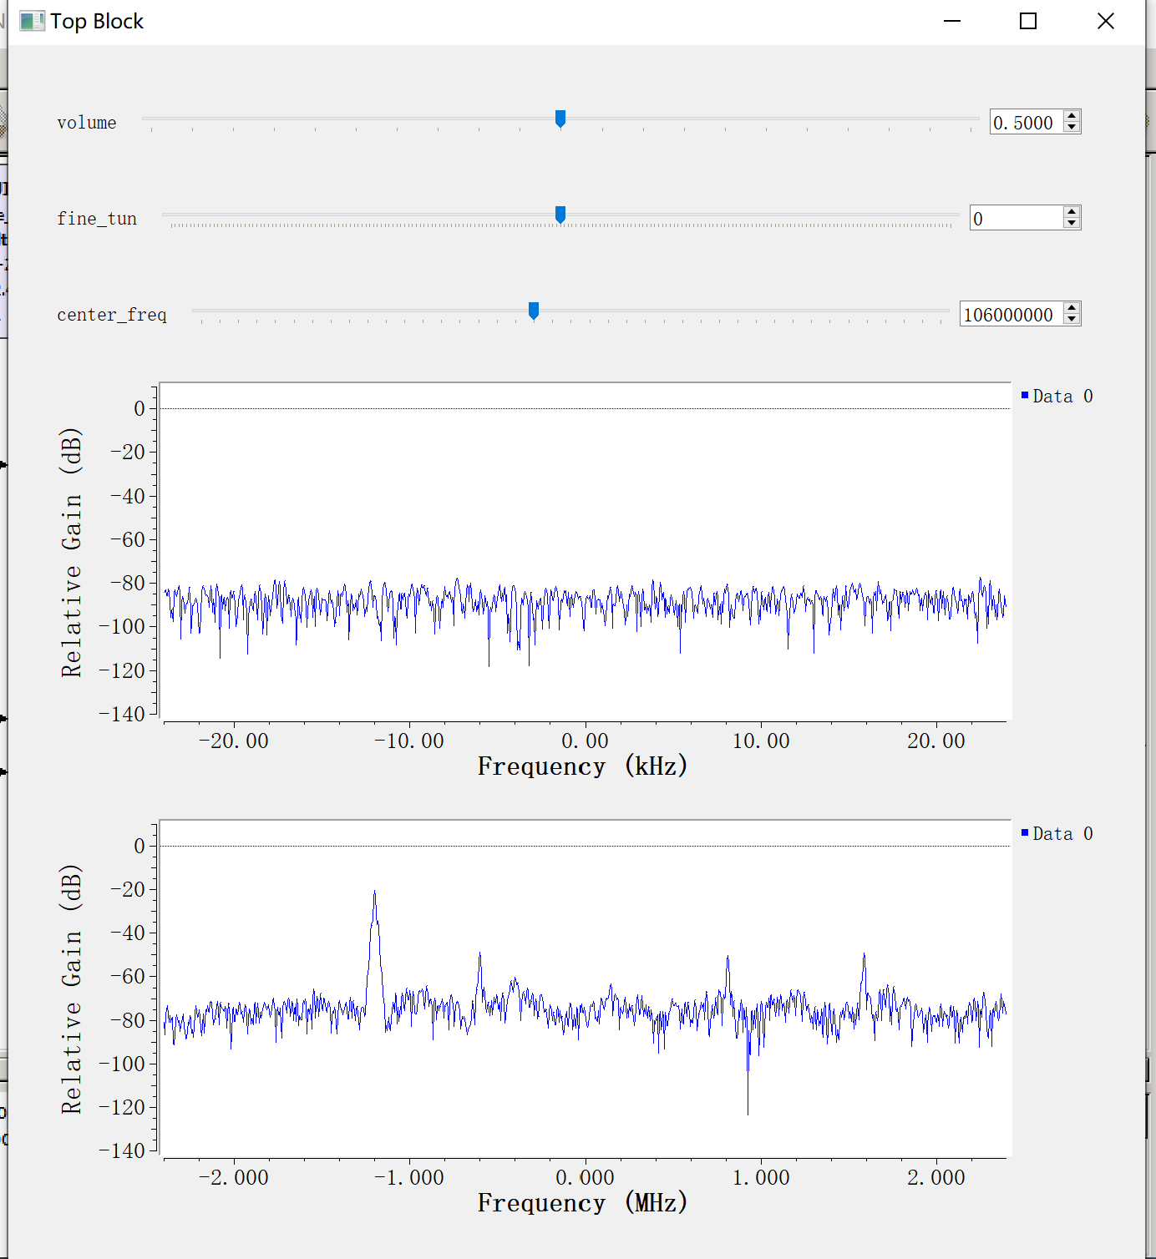Click the 10.00 tick label on kHz axis
Screen dimensions: 1156x1259
click(761, 741)
